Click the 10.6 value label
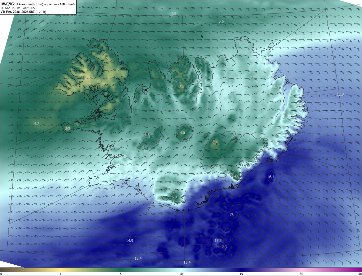362x276 pixels. tap(200, 93)
